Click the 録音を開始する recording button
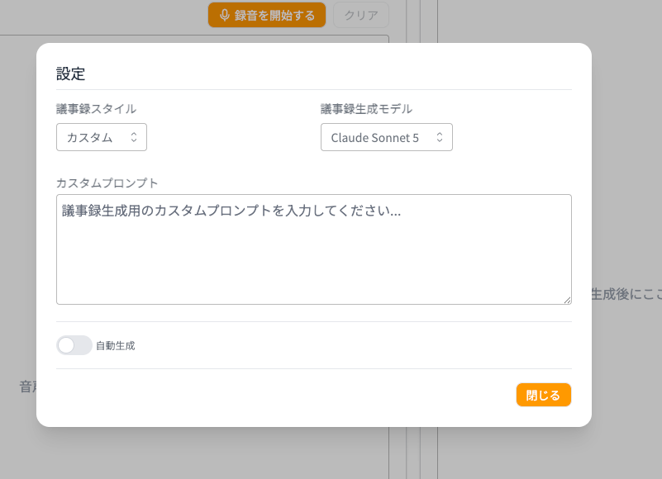The height and width of the screenshot is (479, 662). pos(267,15)
